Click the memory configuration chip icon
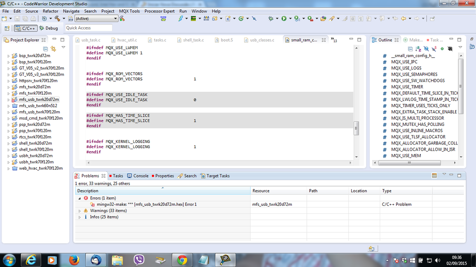This screenshot has width=476, height=267. [193, 19]
